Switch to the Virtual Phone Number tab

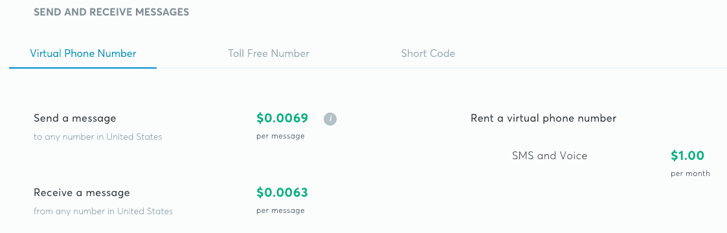(x=83, y=53)
